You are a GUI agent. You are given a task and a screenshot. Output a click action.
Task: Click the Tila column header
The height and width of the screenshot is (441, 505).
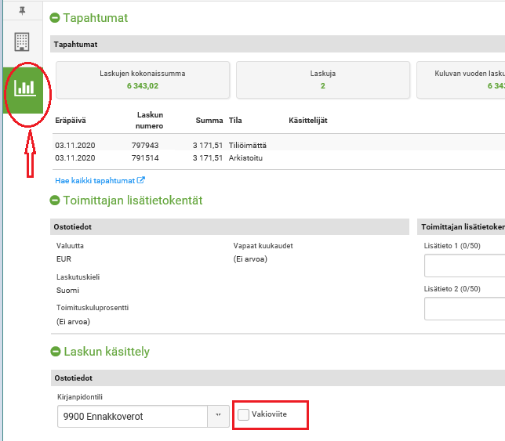click(x=235, y=120)
